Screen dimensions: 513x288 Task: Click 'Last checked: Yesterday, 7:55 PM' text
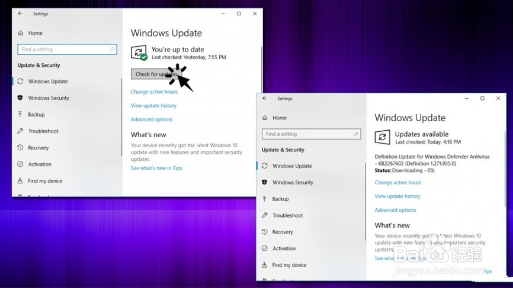189,57
